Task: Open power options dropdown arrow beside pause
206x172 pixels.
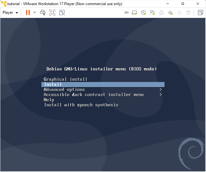Action: (x=35, y=12)
